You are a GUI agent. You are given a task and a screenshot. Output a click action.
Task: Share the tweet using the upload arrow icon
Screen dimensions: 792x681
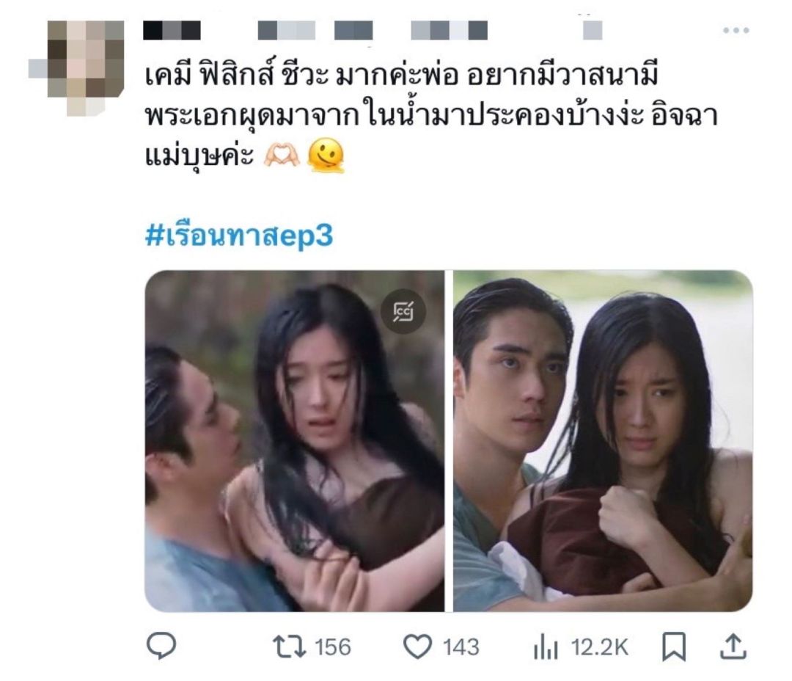click(x=733, y=646)
